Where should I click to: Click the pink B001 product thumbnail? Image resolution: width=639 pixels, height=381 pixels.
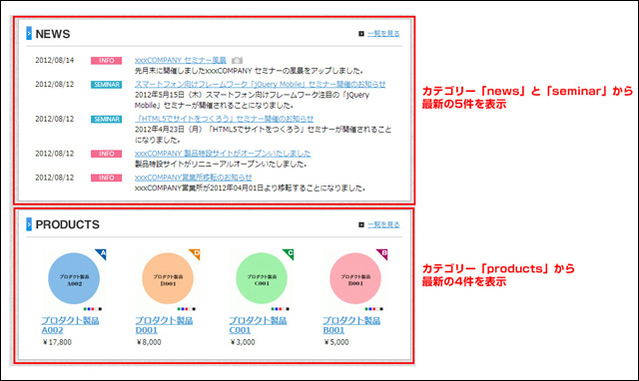[x=355, y=279]
